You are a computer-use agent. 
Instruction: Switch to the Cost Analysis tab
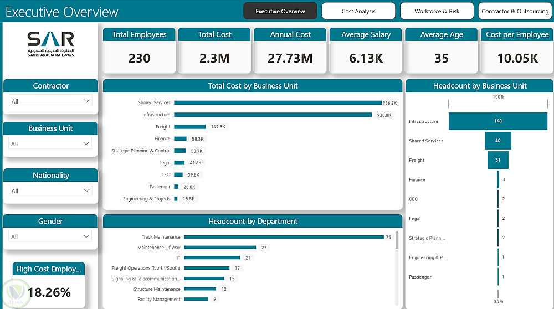pos(358,11)
